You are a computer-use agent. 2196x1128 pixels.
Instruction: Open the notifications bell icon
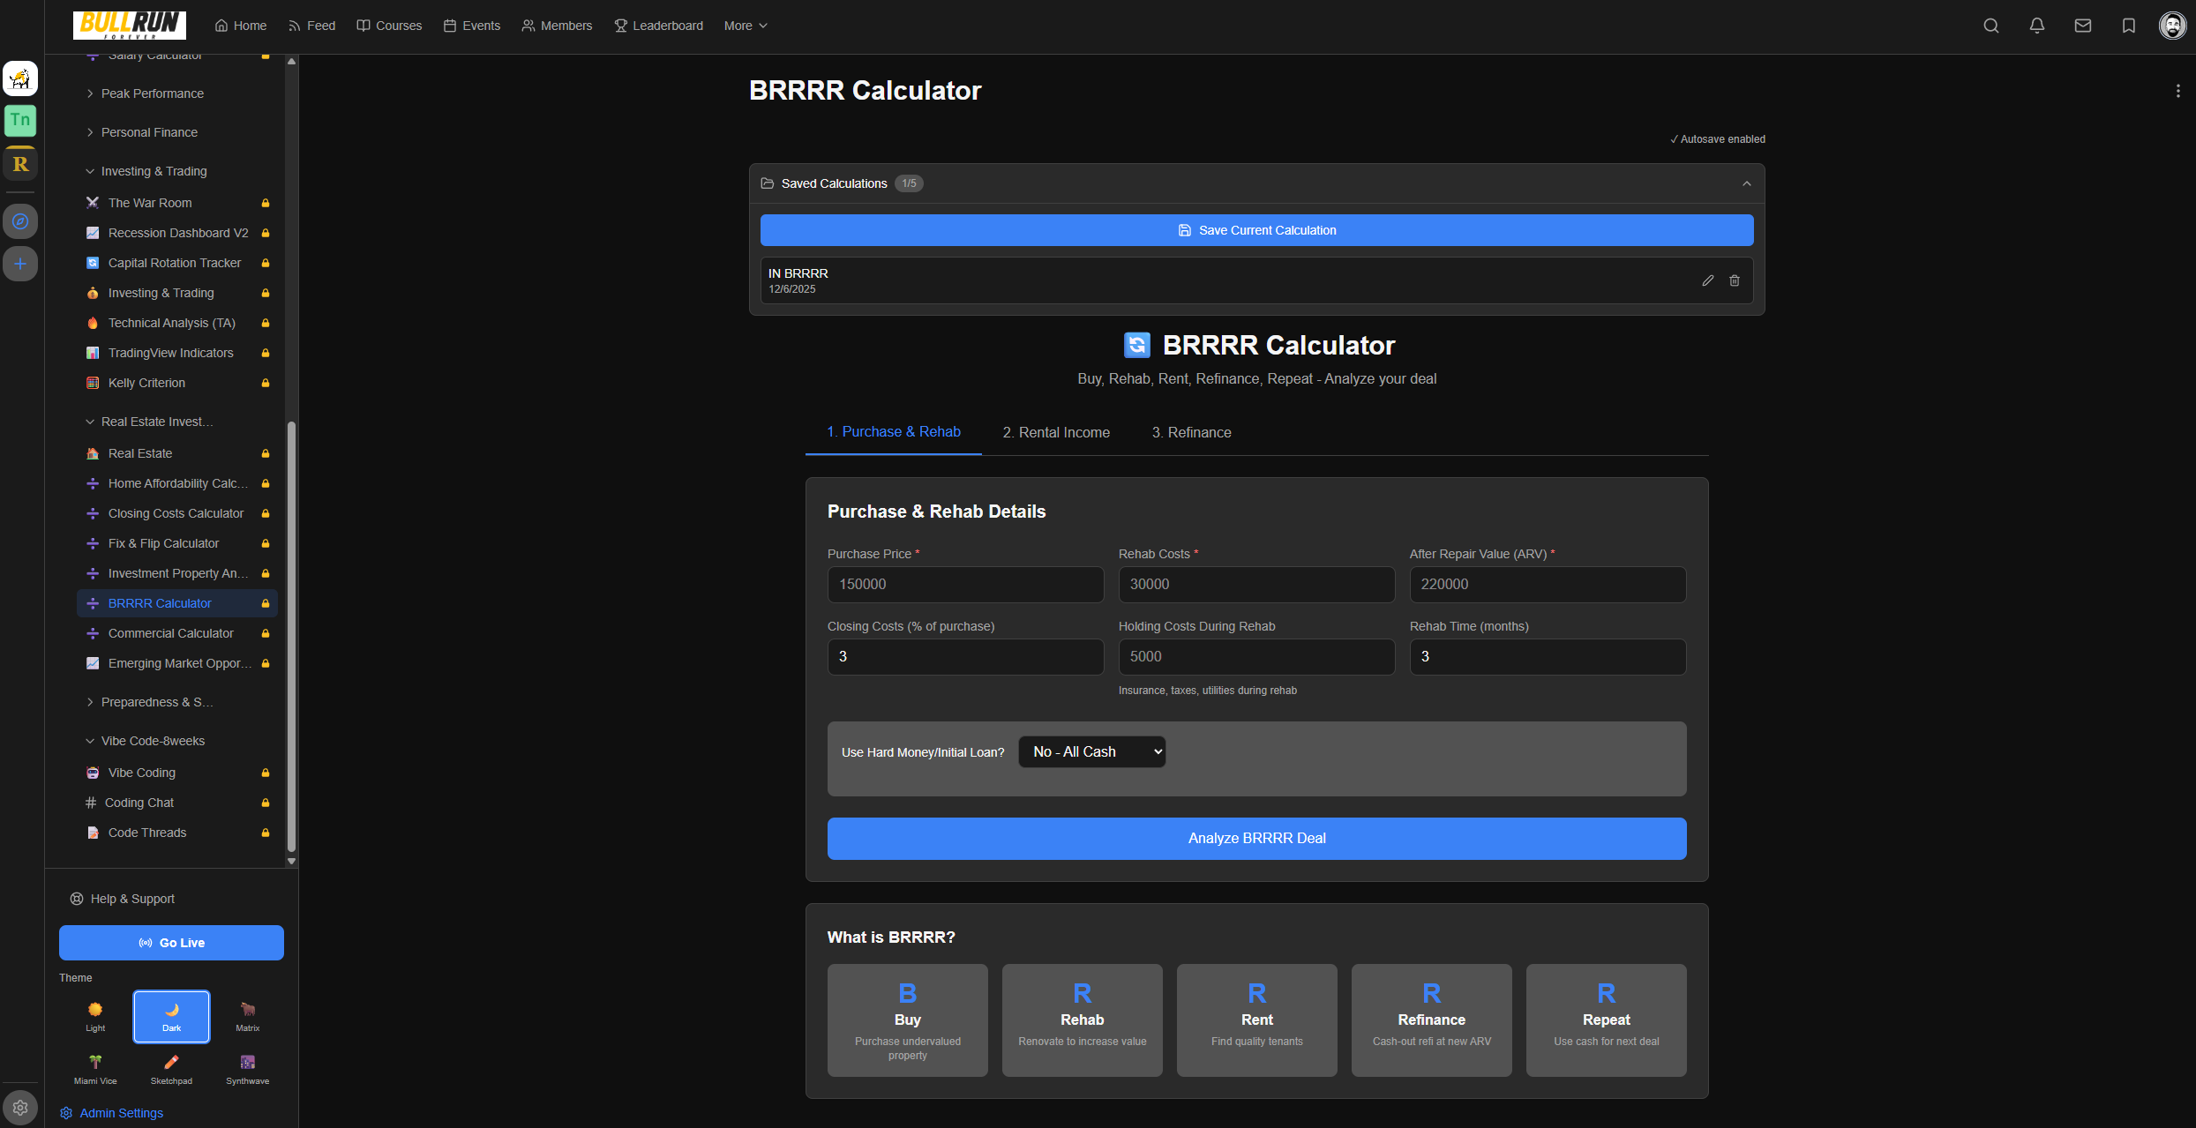(x=2037, y=26)
